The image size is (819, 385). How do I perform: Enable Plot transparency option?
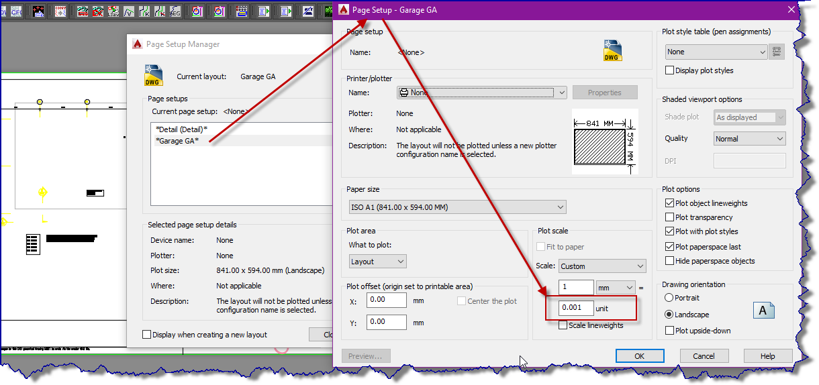click(x=670, y=217)
